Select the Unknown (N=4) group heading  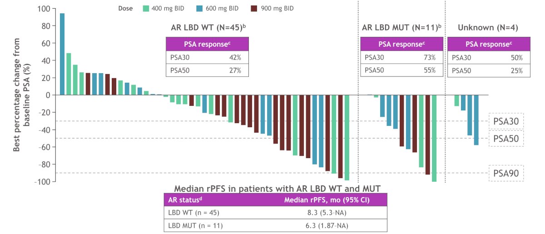click(488, 28)
